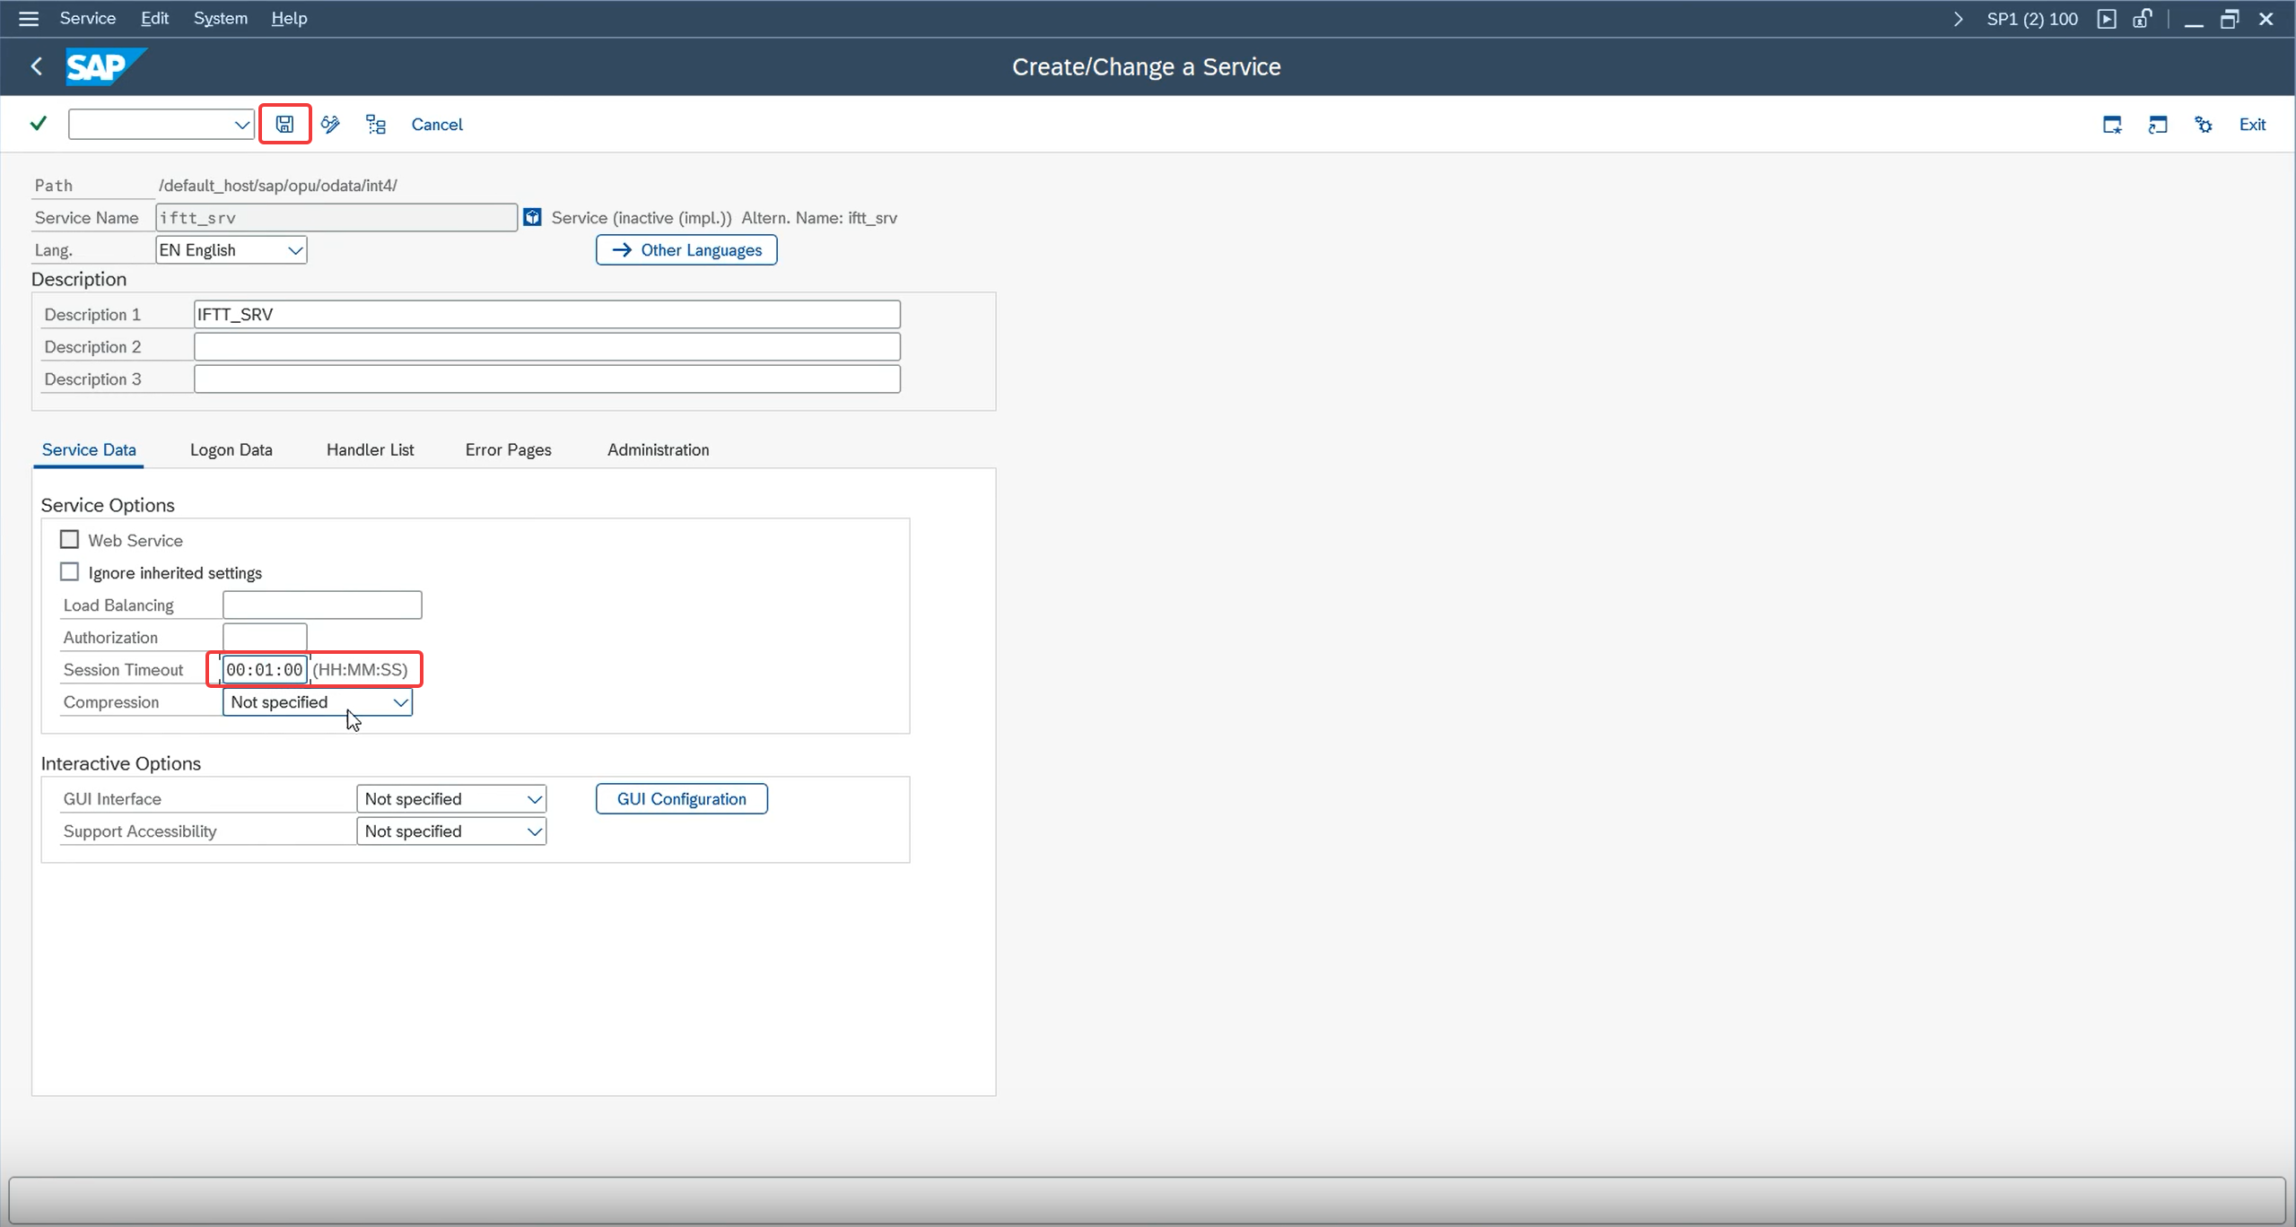Open the System menu
The image size is (2296, 1227).
click(220, 18)
